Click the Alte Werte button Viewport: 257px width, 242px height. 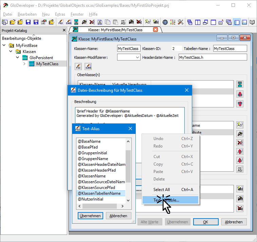click(x=150, y=222)
